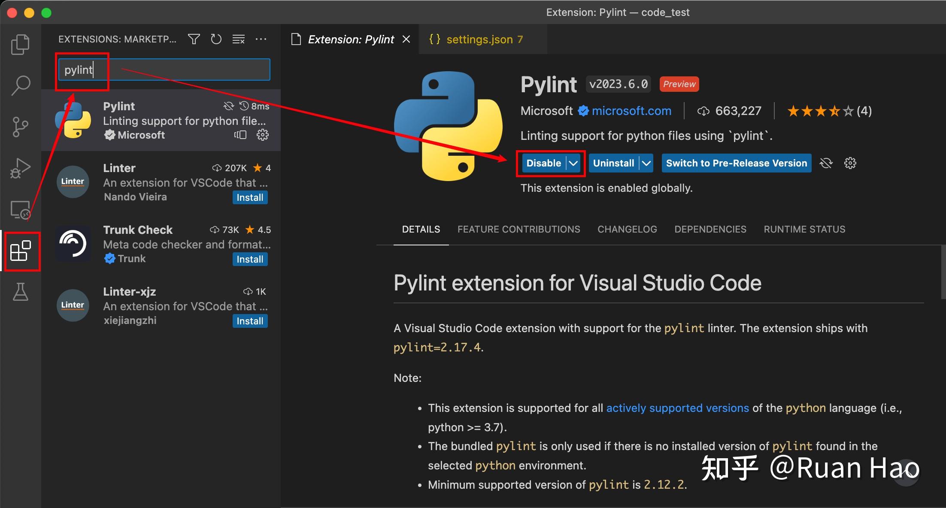Viewport: 946px width, 508px height.
Task: Open the Manage gear on the Pylint list item
Action: [262, 135]
